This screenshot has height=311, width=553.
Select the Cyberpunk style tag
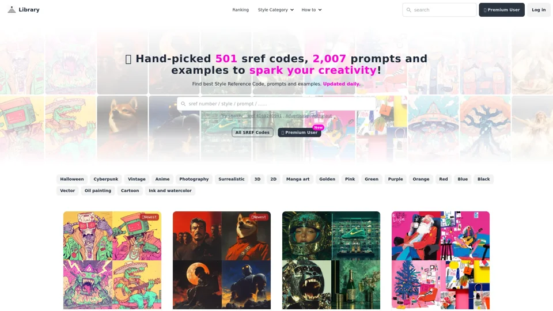click(x=106, y=179)
